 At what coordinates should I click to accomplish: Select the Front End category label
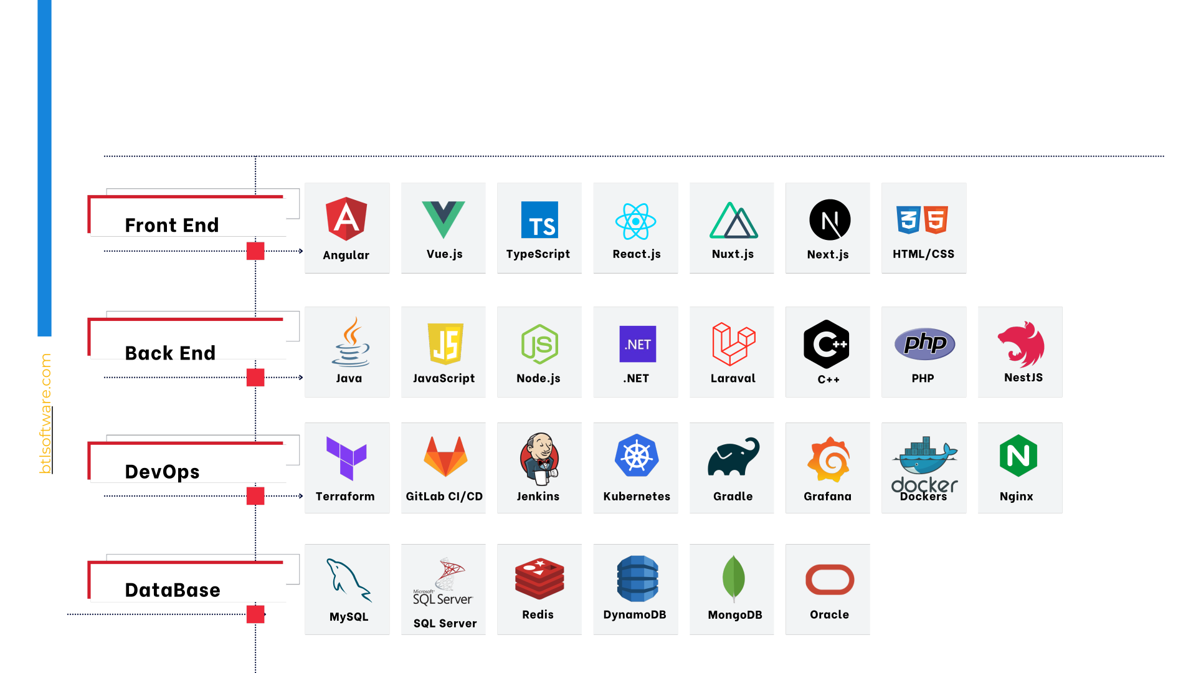[172, 225]
